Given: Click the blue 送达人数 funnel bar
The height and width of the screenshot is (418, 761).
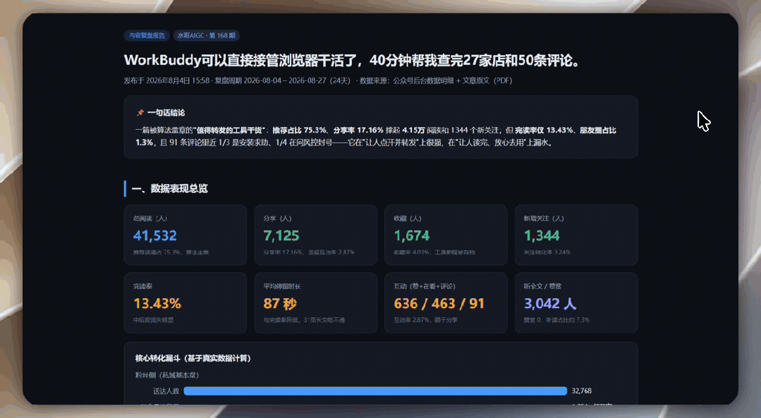Looking at the screenshot, I should pos(375,391).
